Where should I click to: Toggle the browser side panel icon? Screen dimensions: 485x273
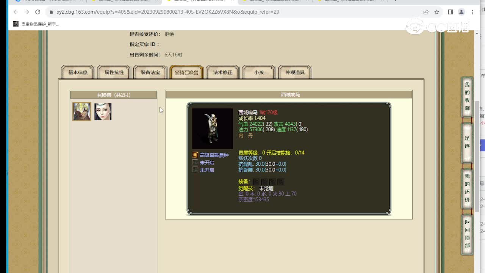click(450, 12)
